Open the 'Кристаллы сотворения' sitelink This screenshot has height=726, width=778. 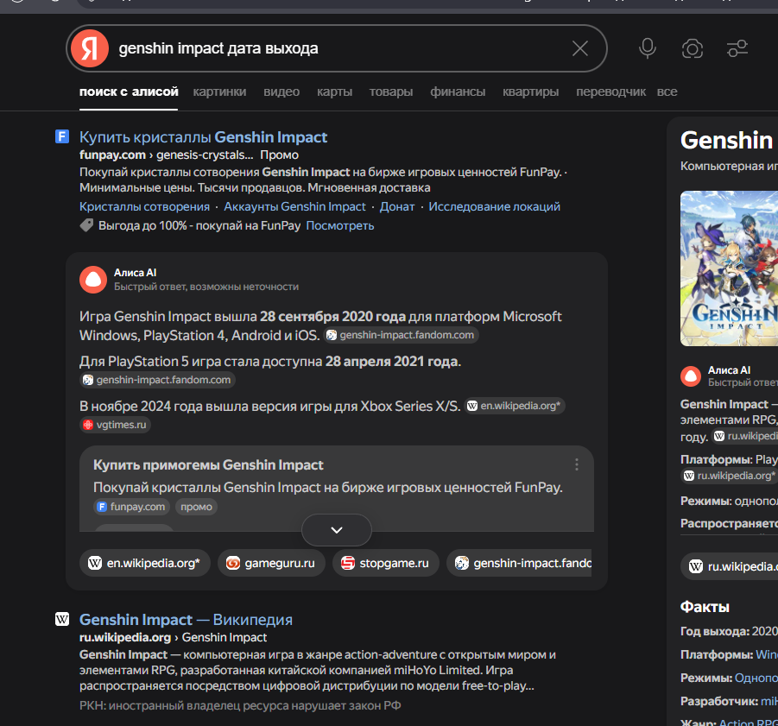coord(144,206)
